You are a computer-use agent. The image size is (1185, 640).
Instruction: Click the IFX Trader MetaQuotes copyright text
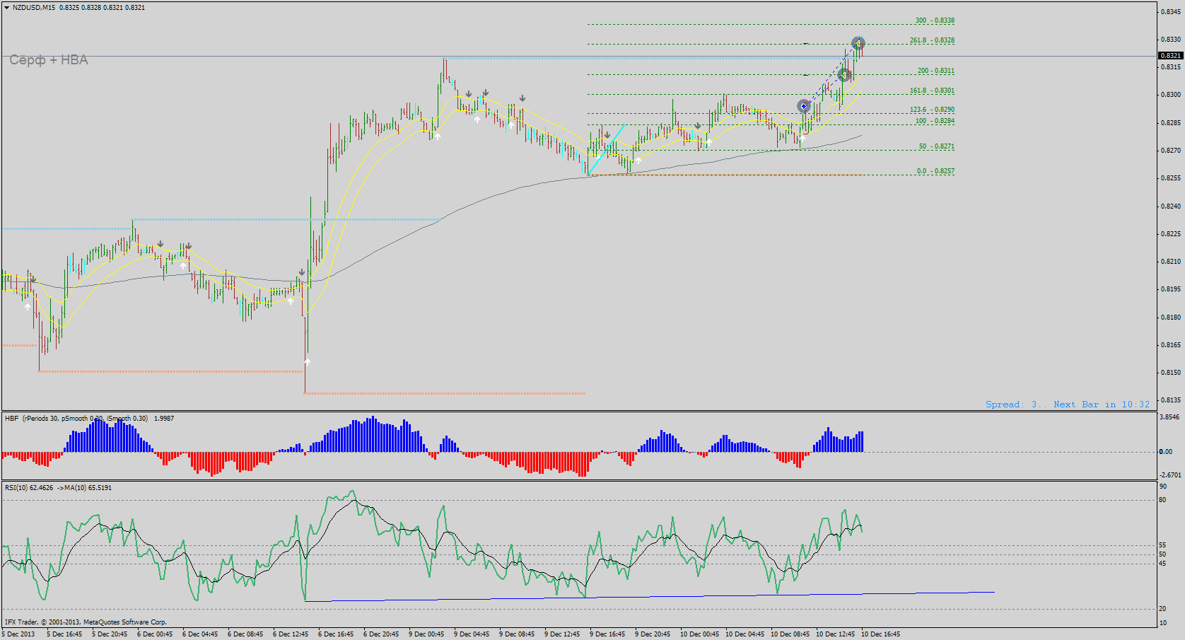pyautogui.click(x=86, y=622)
